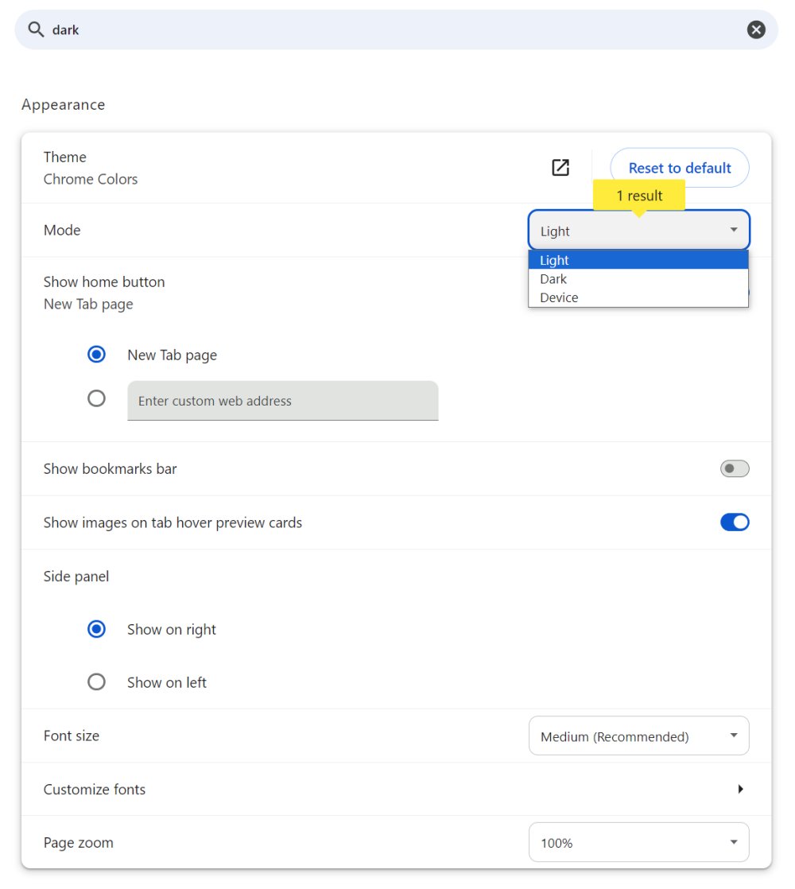Select the "Show on left" radio button
The width and height of the screenshot is (795, 889).
[96, 681]
